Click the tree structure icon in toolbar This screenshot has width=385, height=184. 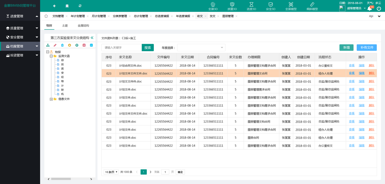(48, 45)
